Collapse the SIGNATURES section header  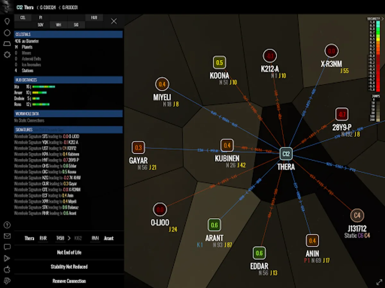68,130
